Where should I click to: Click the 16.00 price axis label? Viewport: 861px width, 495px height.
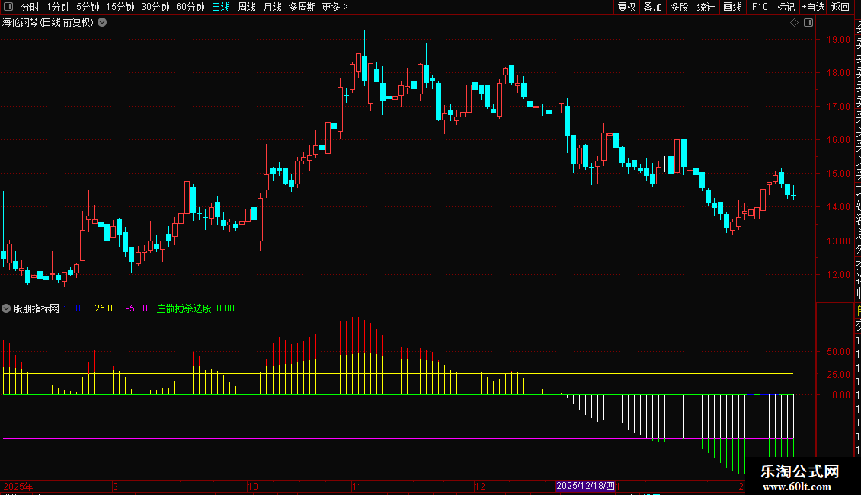pyautogui.click(x=838, y=140)
